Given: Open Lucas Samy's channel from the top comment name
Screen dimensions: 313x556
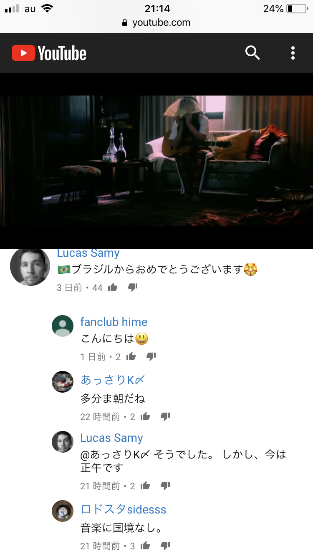Looking at the screenshot, I should (x=88, y=253).
